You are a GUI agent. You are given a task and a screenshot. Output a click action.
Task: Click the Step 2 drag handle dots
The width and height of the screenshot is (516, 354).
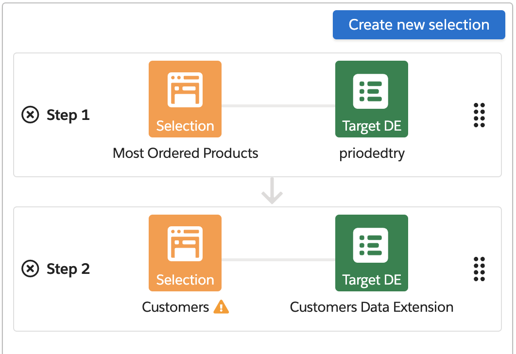click(x=479, y=269)
